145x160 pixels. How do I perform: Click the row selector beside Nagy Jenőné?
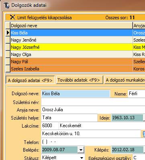8,40
